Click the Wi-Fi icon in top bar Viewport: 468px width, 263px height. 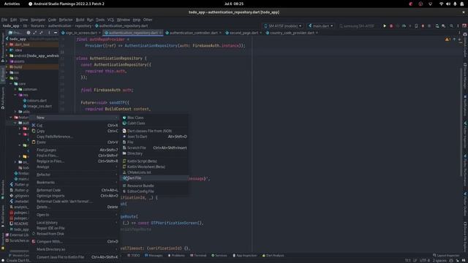[x=441, y=4]
